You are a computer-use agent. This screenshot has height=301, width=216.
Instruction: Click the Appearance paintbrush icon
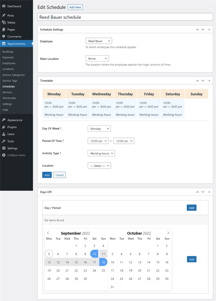[x=4, y=120]
